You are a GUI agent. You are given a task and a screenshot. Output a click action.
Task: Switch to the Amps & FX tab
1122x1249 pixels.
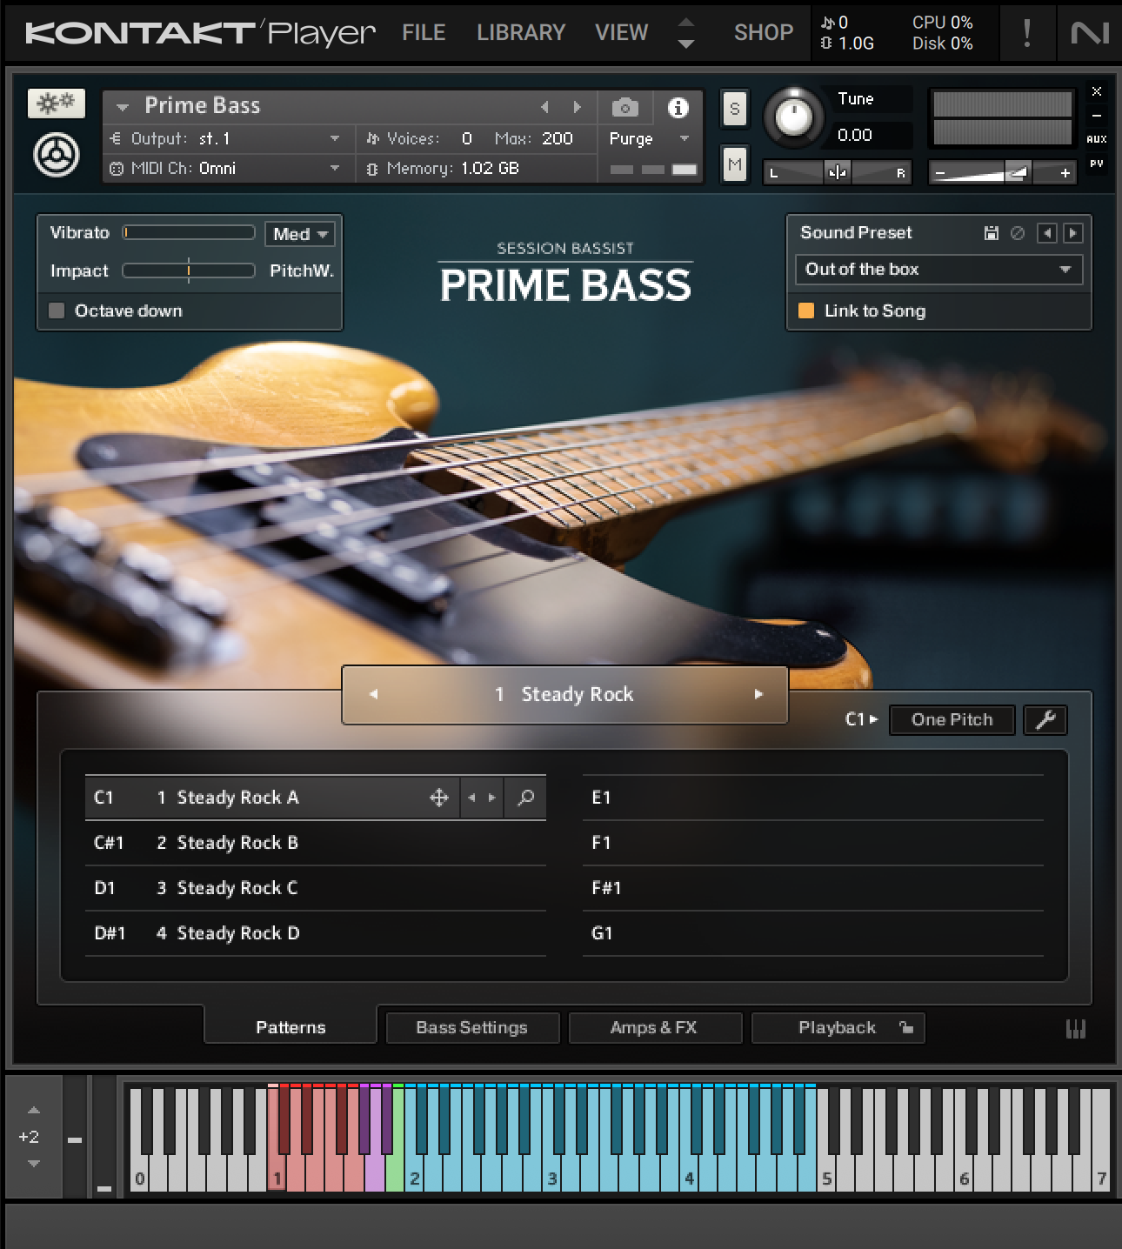[x=654, y=1027]
